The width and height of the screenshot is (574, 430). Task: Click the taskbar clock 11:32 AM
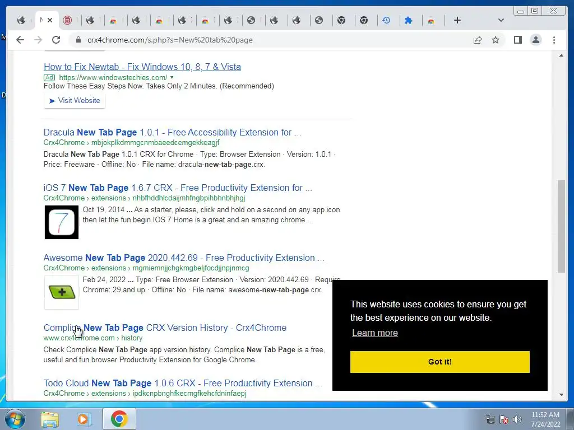coord(545,415)
